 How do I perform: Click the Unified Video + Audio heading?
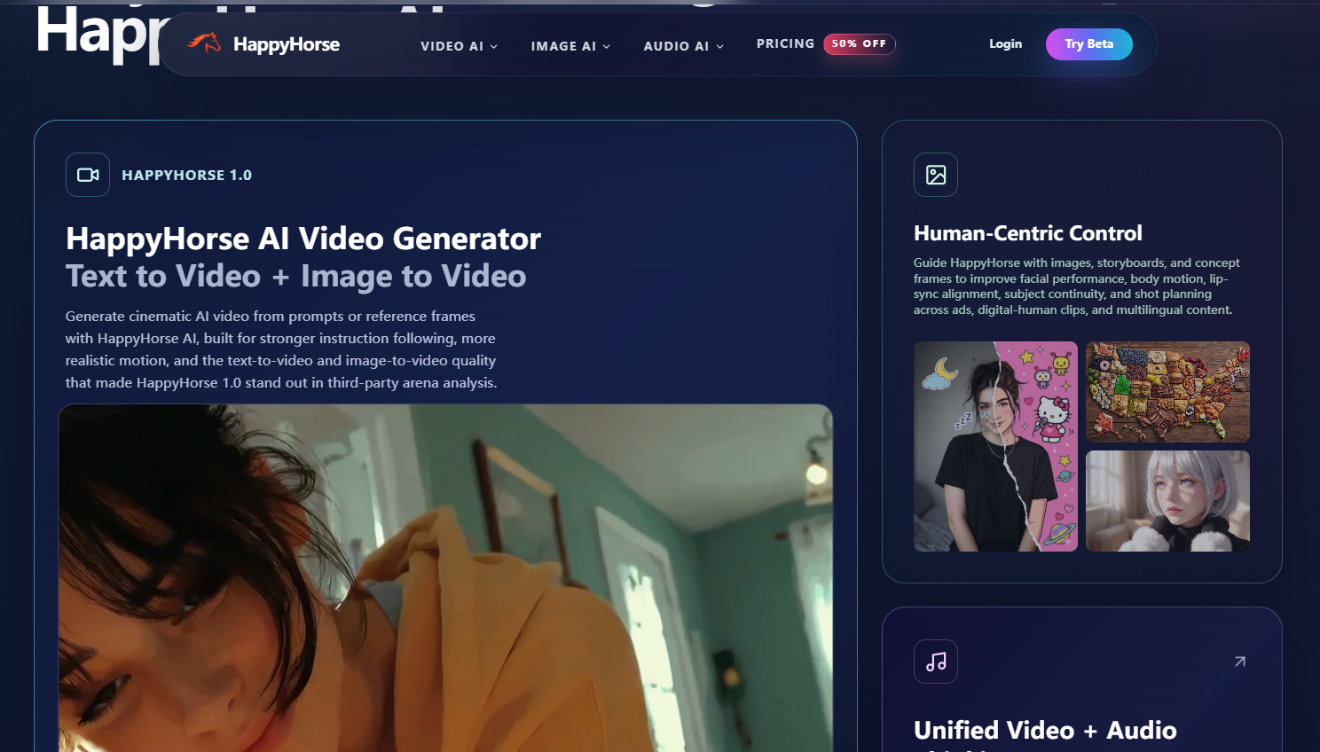tap(1045, 730)
